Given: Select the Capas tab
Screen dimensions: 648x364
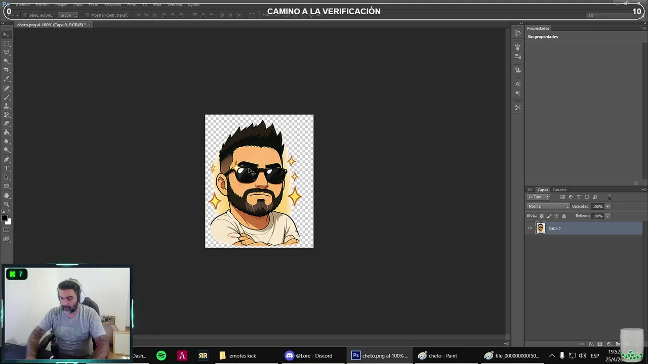Looking at the screenshot, I should coord(543,190).
